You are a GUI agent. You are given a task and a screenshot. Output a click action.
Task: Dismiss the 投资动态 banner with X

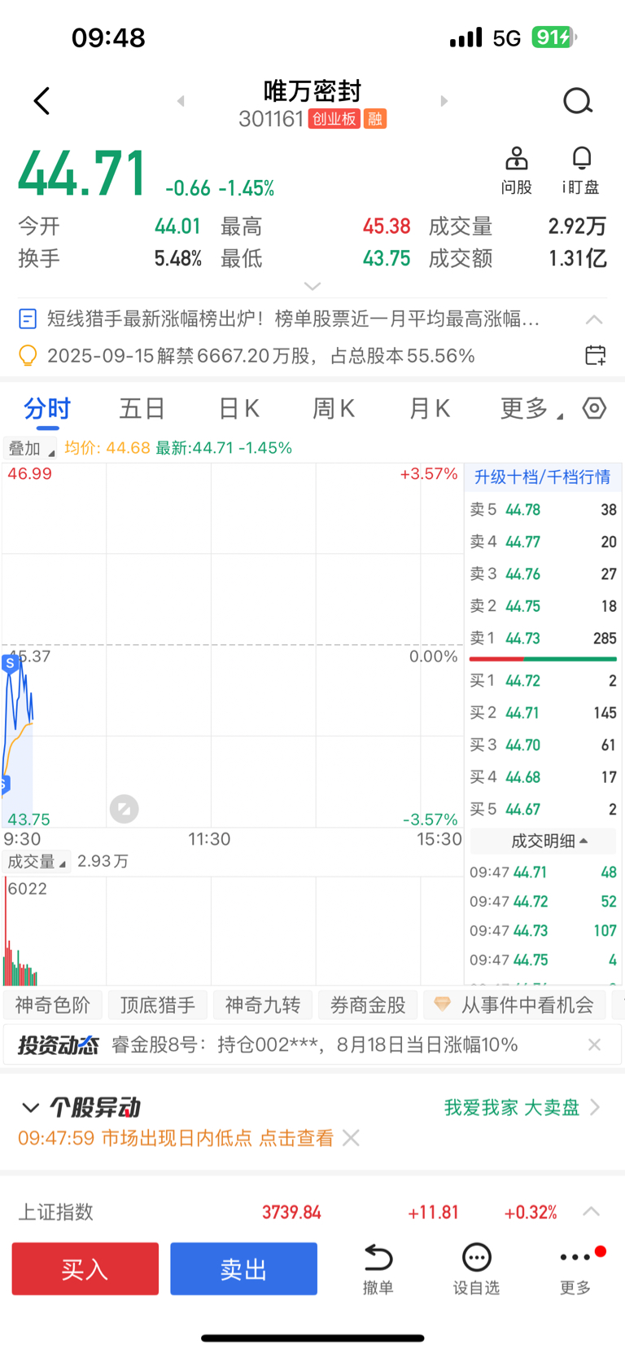coord(594,1045)
